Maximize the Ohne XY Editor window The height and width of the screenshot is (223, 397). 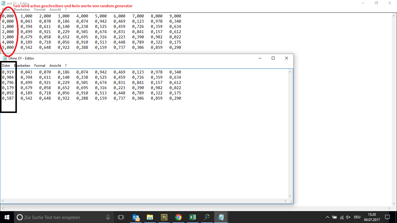click(273, 58)
